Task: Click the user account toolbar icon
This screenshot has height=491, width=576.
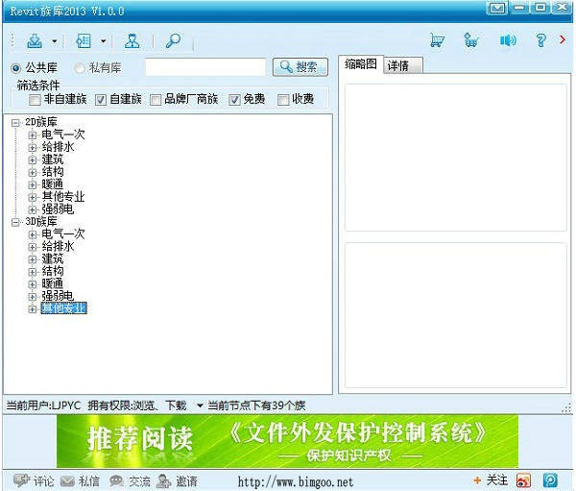Action: (132, 41)
